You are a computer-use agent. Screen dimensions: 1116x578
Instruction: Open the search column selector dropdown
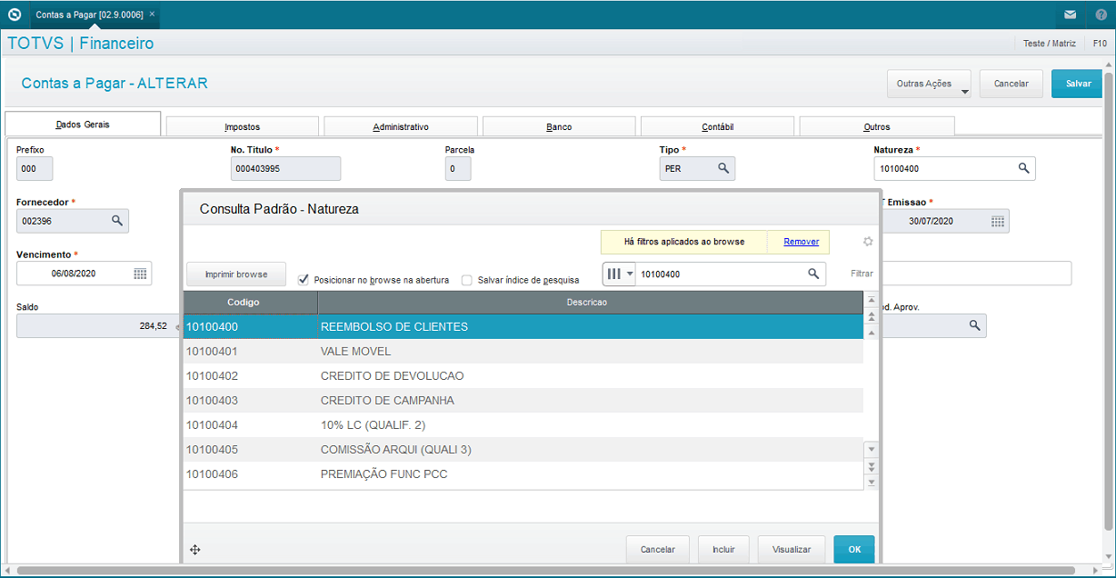619,274
